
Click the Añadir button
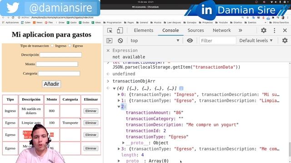[x=51, y=84]
